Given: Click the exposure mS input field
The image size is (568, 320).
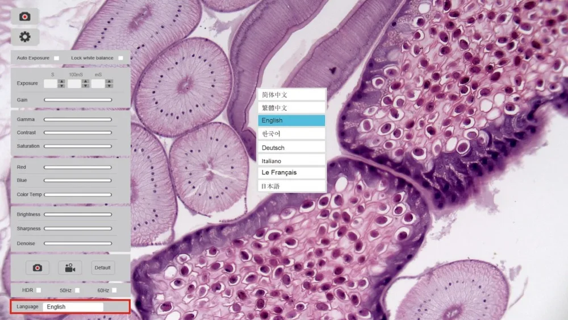Looking at the screenshot, I should click(x=98, y=84).
